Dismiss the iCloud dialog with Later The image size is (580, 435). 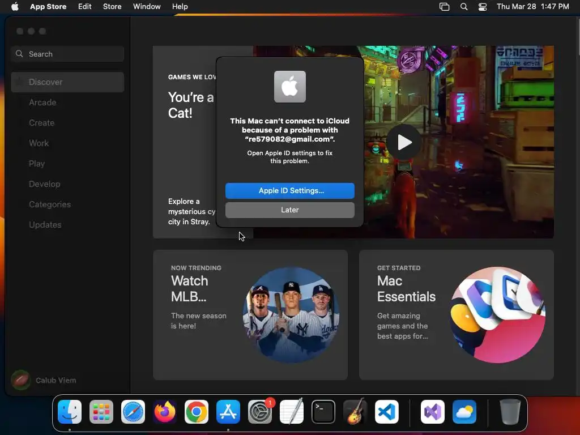click(290, 210)
